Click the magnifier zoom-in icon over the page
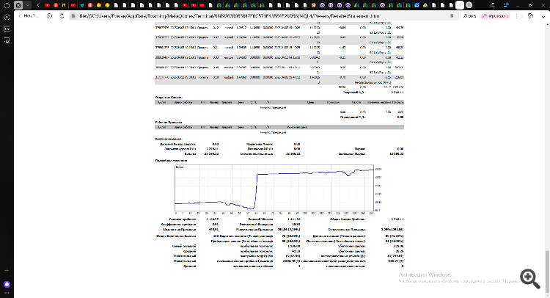This screenshot has width=550, height=298. (529, 276)
